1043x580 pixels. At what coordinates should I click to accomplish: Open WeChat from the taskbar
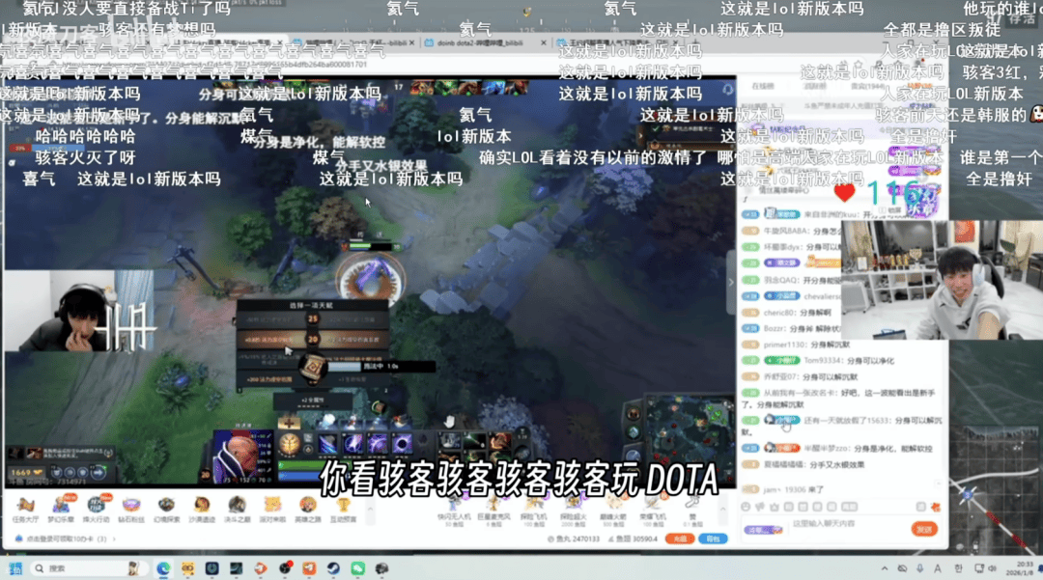point(357,569)
